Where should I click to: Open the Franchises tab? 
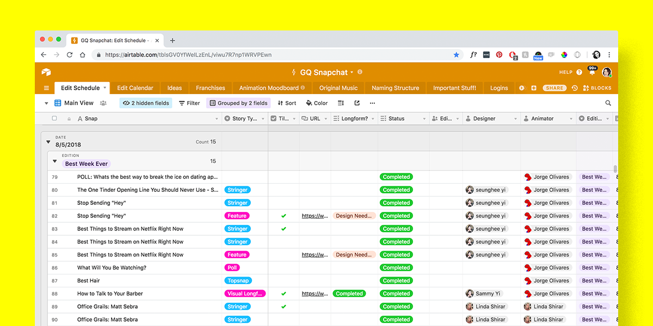point(211,88)
